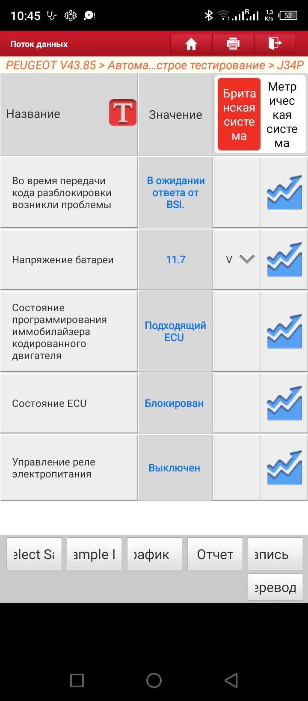
Task: Expand the V unit dropdown for battery voltage
Action: 247,259
